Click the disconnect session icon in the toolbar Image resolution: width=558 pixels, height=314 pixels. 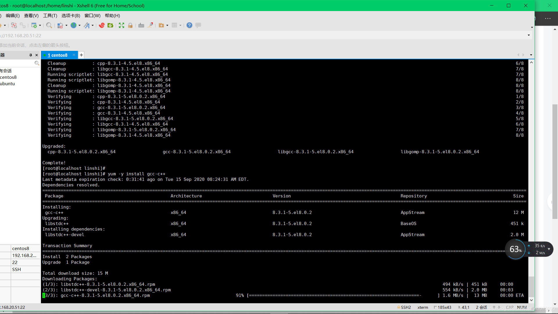point(14,25)
